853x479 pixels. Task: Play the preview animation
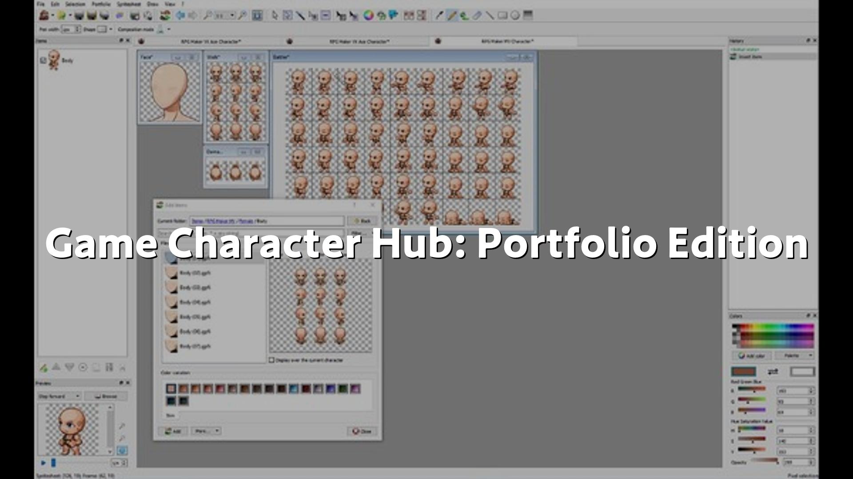[x=43, y=463]
